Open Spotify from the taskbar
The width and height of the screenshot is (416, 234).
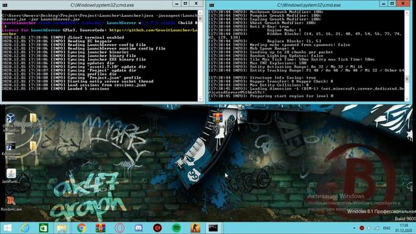[x=176, y=228]
